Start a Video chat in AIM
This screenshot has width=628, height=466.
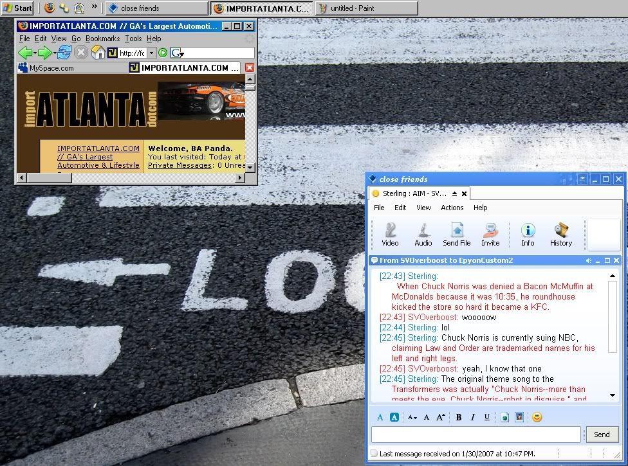[390, 235]
